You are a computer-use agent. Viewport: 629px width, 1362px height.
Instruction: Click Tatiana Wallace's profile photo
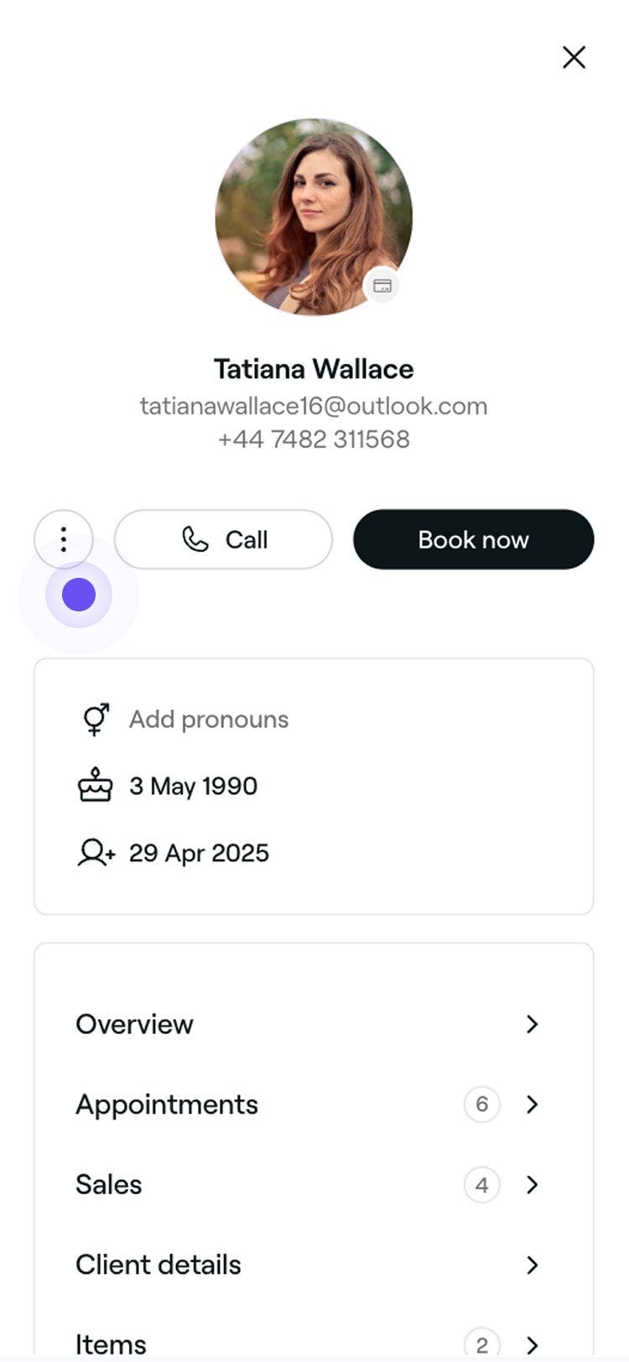313,216
